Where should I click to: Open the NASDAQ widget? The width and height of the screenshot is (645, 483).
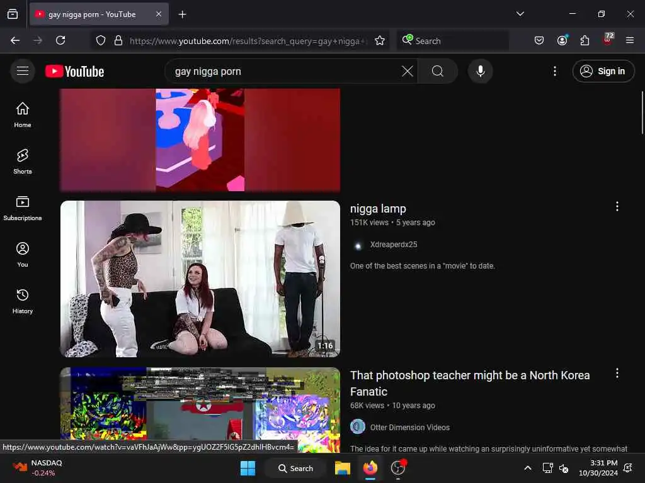coord(38,468)
